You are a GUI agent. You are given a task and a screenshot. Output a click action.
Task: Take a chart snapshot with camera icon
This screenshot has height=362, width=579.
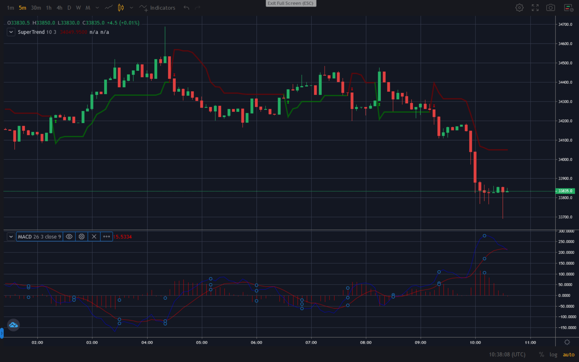pos(550,8)
